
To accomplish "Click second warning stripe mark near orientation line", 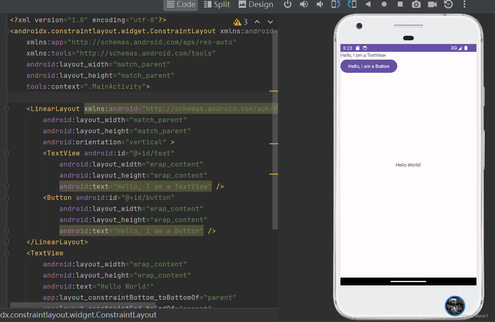I will point(274,144).
